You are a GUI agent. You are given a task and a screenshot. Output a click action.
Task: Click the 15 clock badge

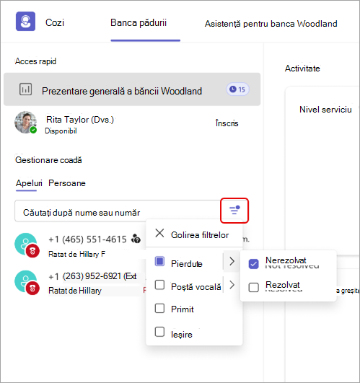pyautogui.click(x=237, y=89)
